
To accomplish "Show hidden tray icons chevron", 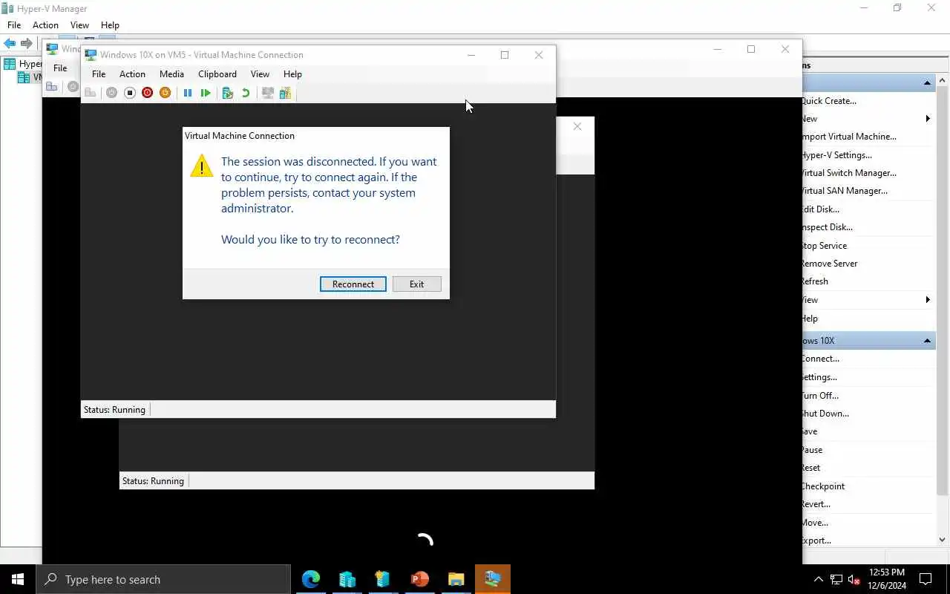I will [819, 579].
